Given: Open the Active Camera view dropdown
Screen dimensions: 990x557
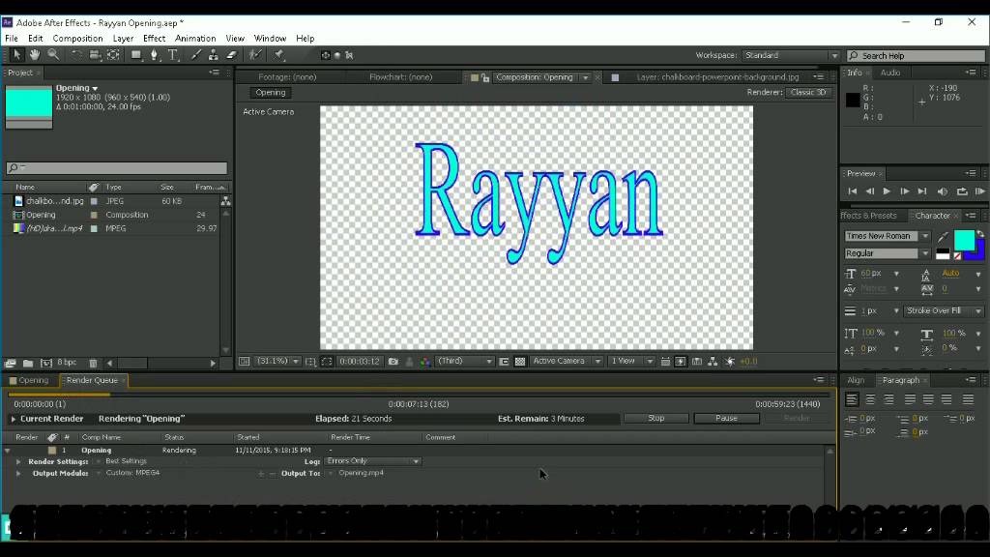Looking at the screenshot, I should point(566,362).
